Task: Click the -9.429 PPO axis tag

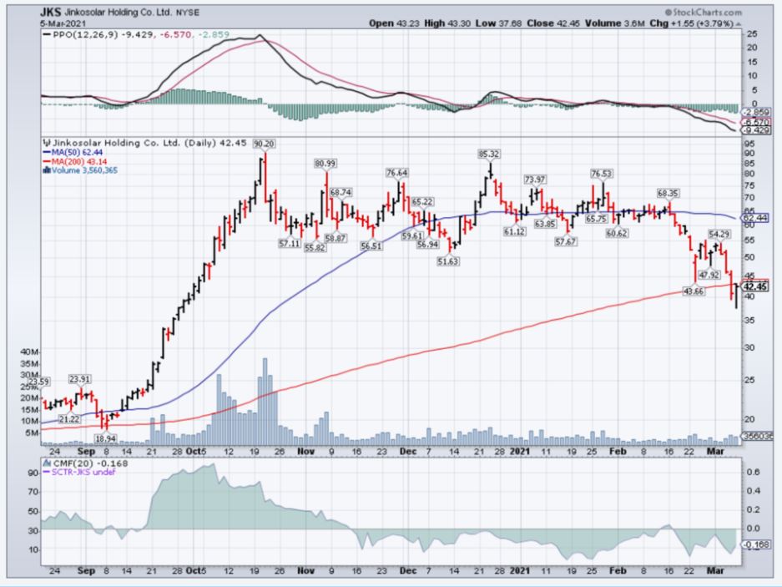Action: [x=757, y=130]
